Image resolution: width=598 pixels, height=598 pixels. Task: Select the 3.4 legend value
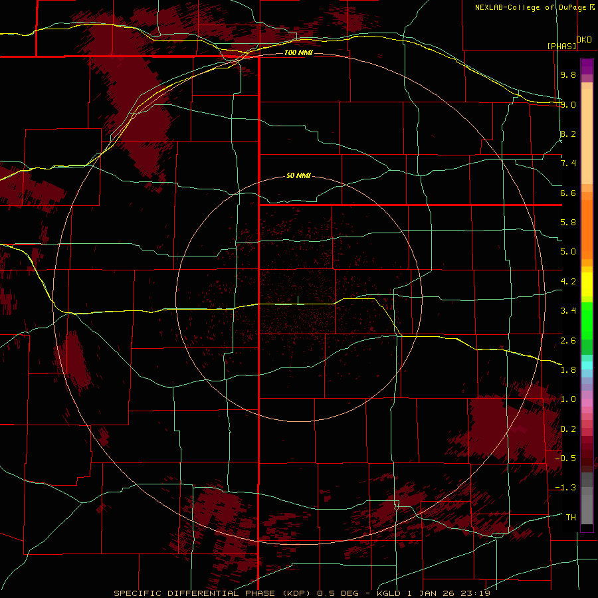click(x=568, y=311)
